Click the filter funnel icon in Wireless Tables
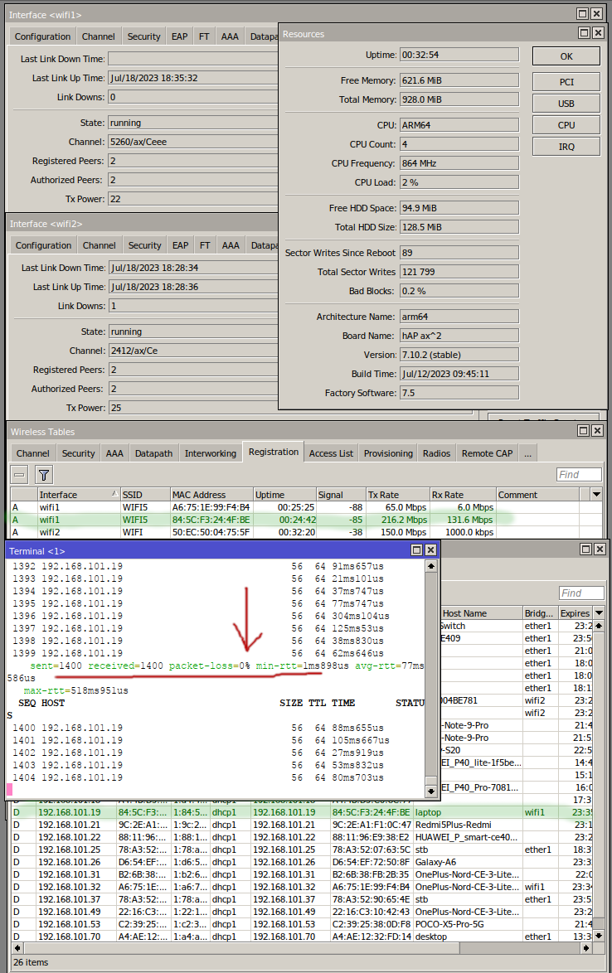This screenshot has height=973, width=612. tap(44, 475)
